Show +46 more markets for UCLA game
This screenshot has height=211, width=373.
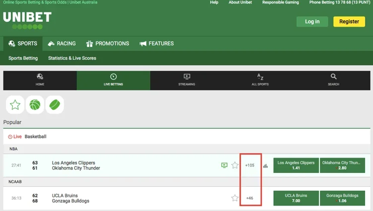click(x=250, y=198)
